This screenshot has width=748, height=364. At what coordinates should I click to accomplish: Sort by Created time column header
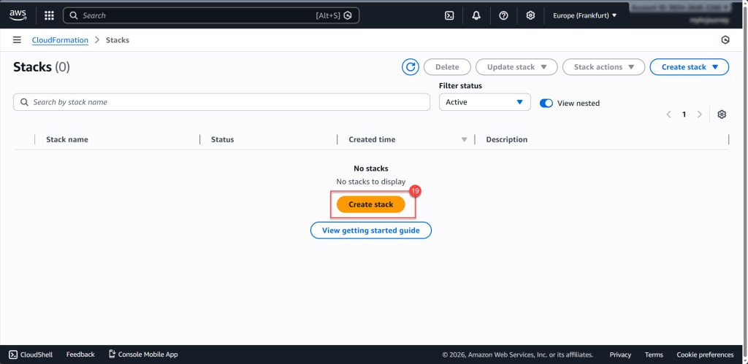pos(373,139)
